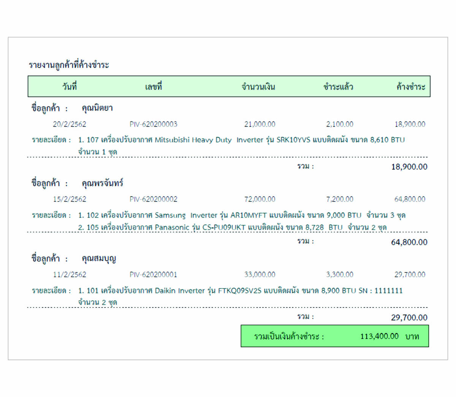Select the จำนวนเงิน column header
The image size is (456, 397).
click(x=258, y=87)
